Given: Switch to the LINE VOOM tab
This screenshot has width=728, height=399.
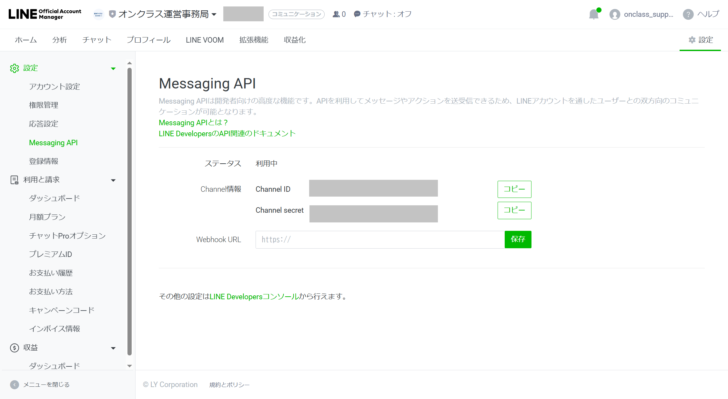Looking at the screenshot, I should tap(205, 40).
